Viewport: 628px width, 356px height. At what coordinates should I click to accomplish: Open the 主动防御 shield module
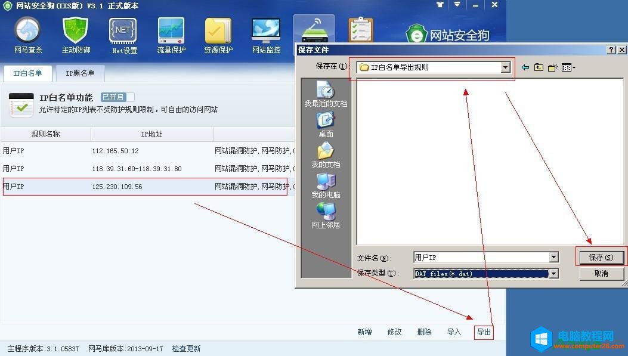coord(76,36)
